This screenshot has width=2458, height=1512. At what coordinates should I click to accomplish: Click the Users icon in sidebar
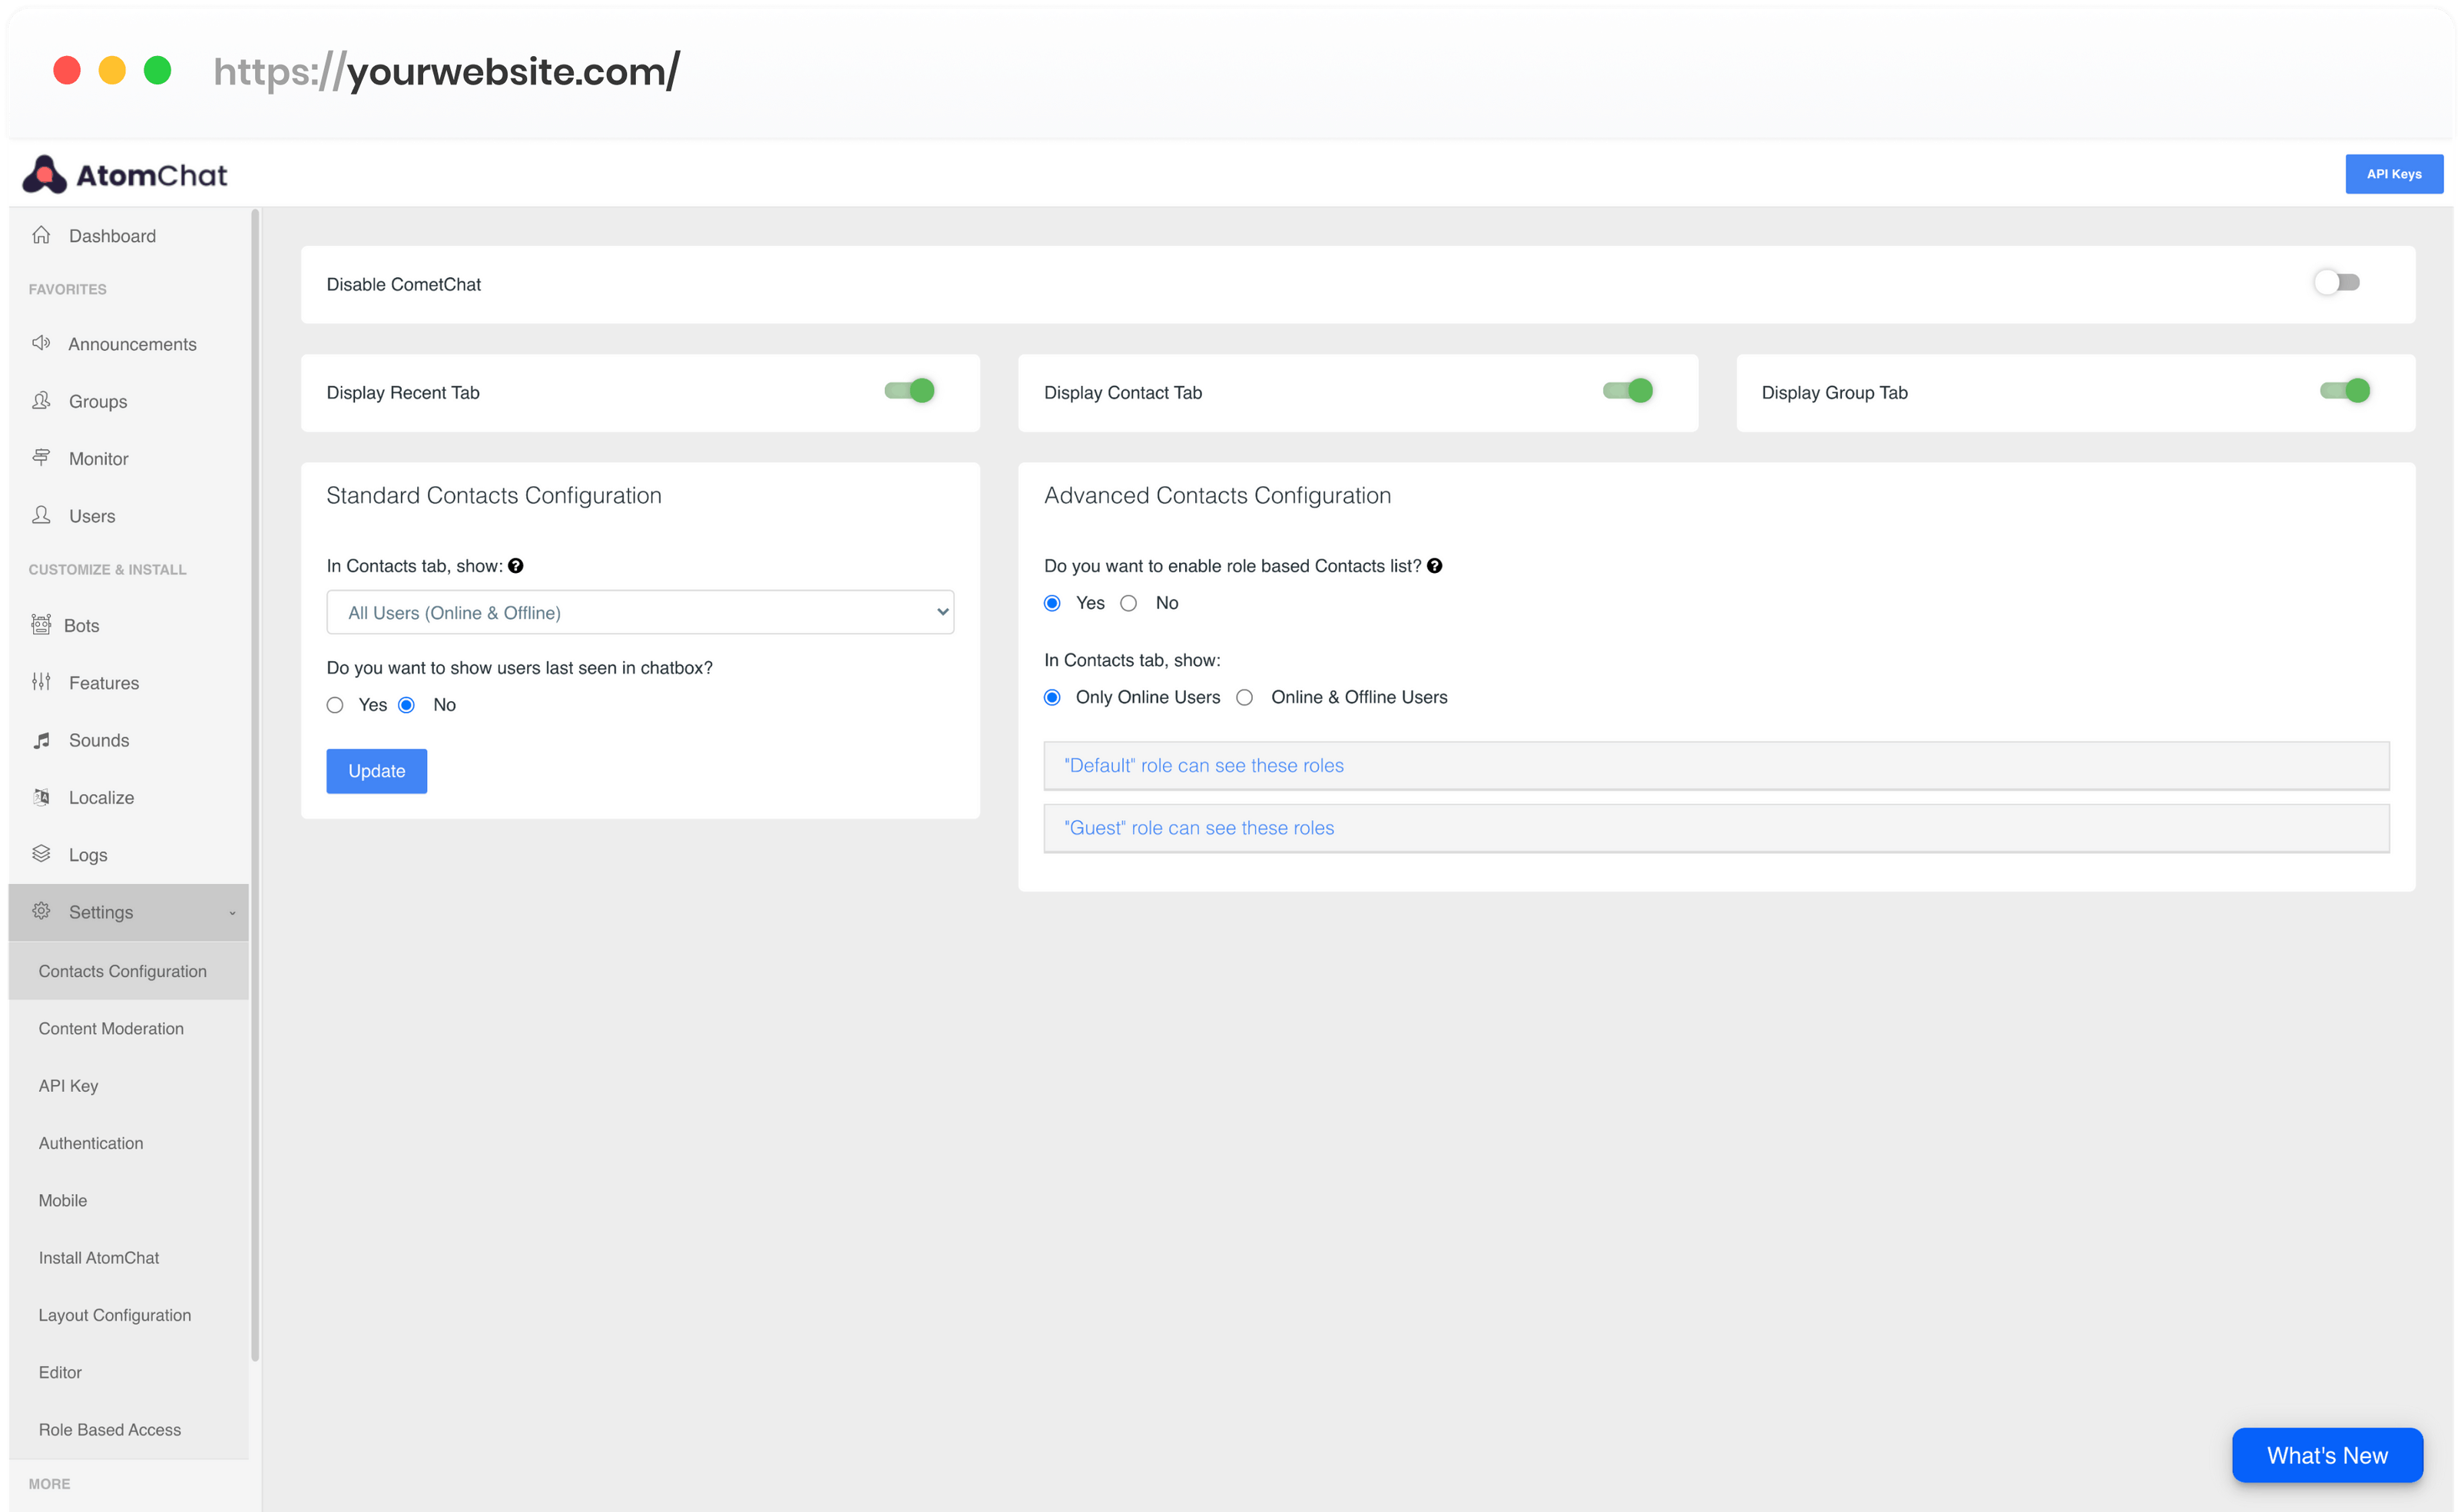(41, 515)
